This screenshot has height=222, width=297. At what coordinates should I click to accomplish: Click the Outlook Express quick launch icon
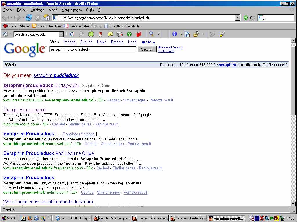[x=36, y=218]
